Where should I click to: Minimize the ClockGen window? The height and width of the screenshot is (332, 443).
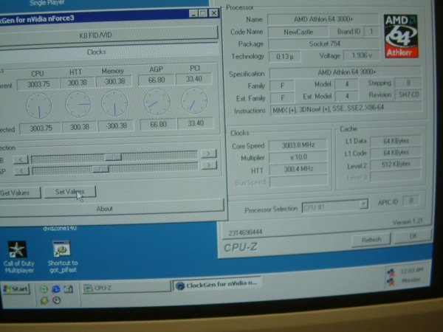(193, 13)
